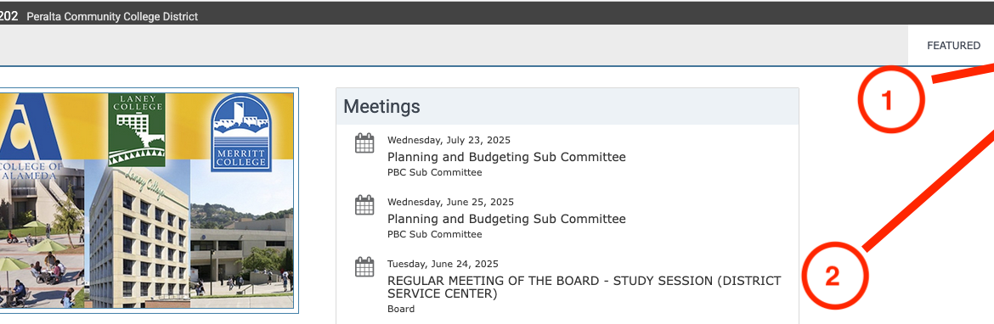The image size is (994, 324).
Task: Select the Wednesday, June 25, 2025 date
Action: click(x=450, y=203)
